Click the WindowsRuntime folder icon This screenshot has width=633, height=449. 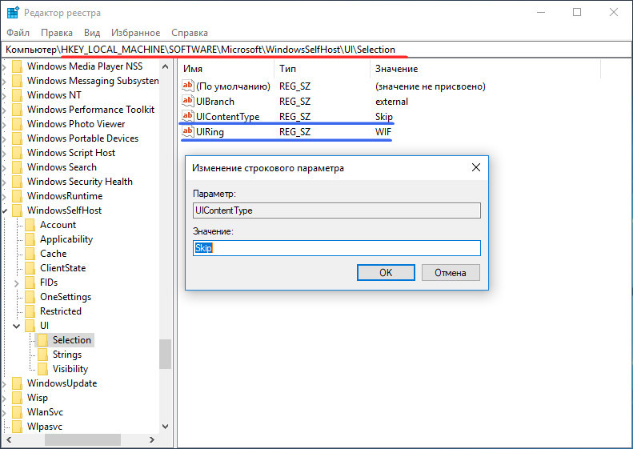tap(17, 196)
